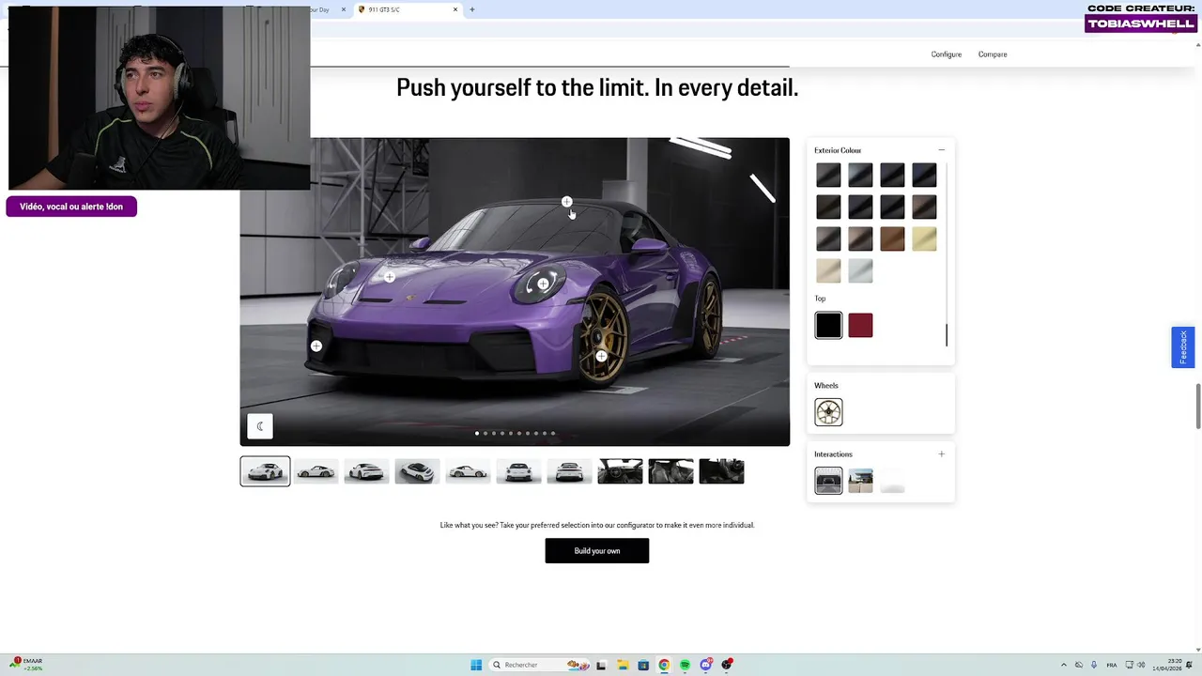Open Task View from the taskbar

point(601,665)
